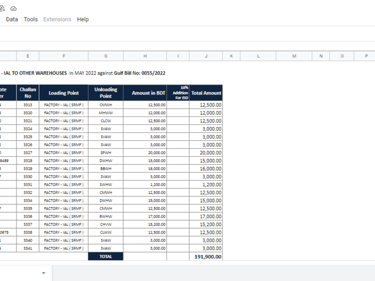Select the Loading Point header cell
Viewport: 375px width, 281px height.
point(64,93)
